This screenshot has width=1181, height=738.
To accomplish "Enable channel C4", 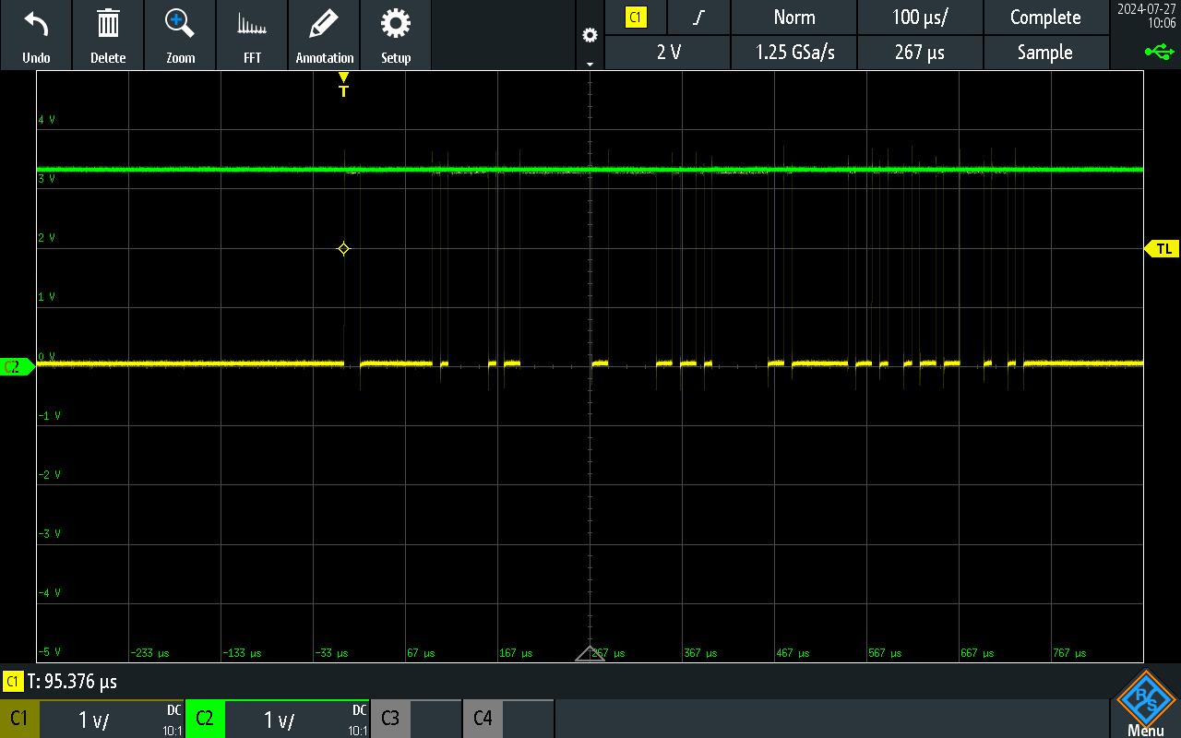I will click(x=483, y=718).
